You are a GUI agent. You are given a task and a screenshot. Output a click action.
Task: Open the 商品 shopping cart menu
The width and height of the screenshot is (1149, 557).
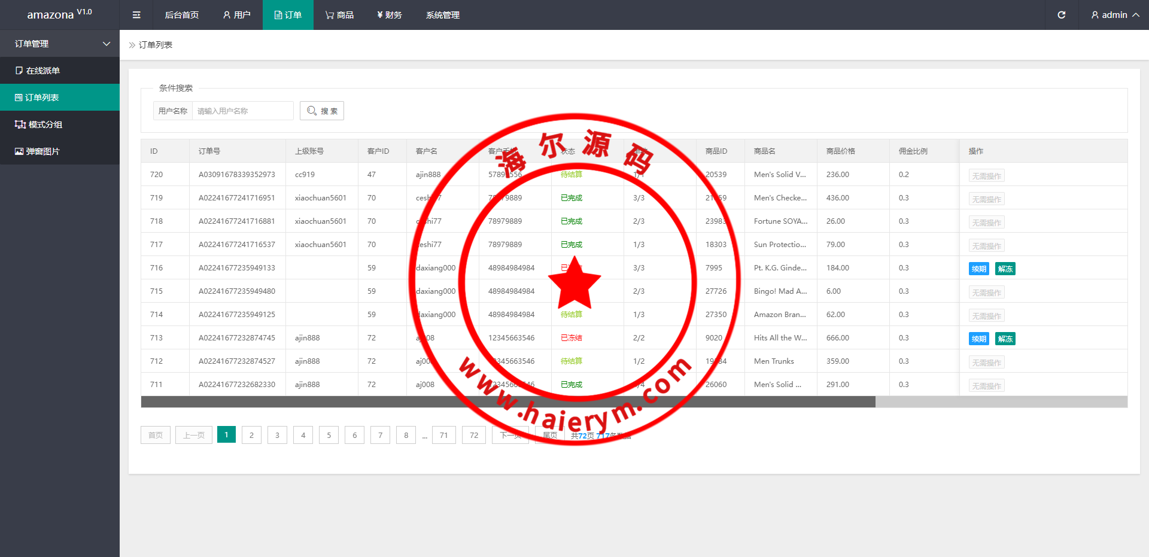pos(339,15)
